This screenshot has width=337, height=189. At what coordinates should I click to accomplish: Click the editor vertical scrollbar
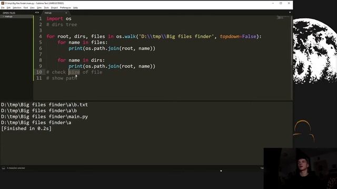click(x=292, y=41)
